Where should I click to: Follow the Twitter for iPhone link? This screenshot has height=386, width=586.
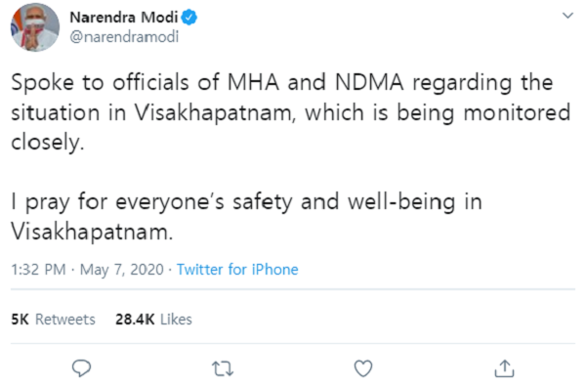click(x=237, y=270)
